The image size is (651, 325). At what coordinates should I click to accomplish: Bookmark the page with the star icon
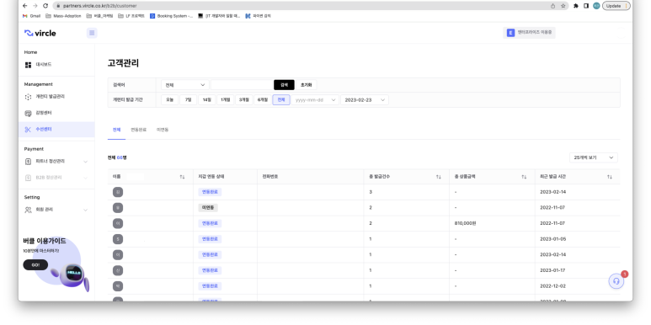(x=563, y=6)
